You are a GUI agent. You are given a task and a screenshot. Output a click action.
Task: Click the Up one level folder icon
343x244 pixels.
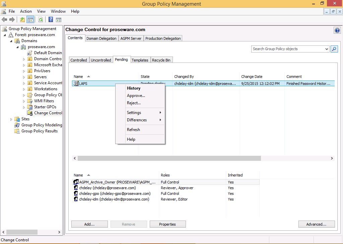click(x=22, y=20)
